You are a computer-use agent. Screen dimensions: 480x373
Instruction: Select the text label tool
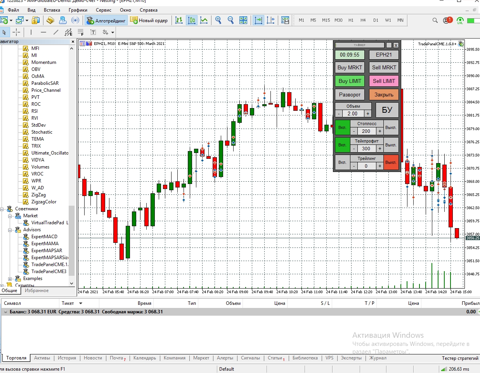(93, 32)
